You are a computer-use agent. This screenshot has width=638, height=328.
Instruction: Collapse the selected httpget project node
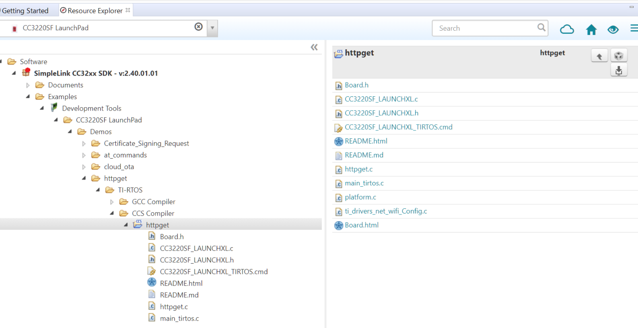126,225
